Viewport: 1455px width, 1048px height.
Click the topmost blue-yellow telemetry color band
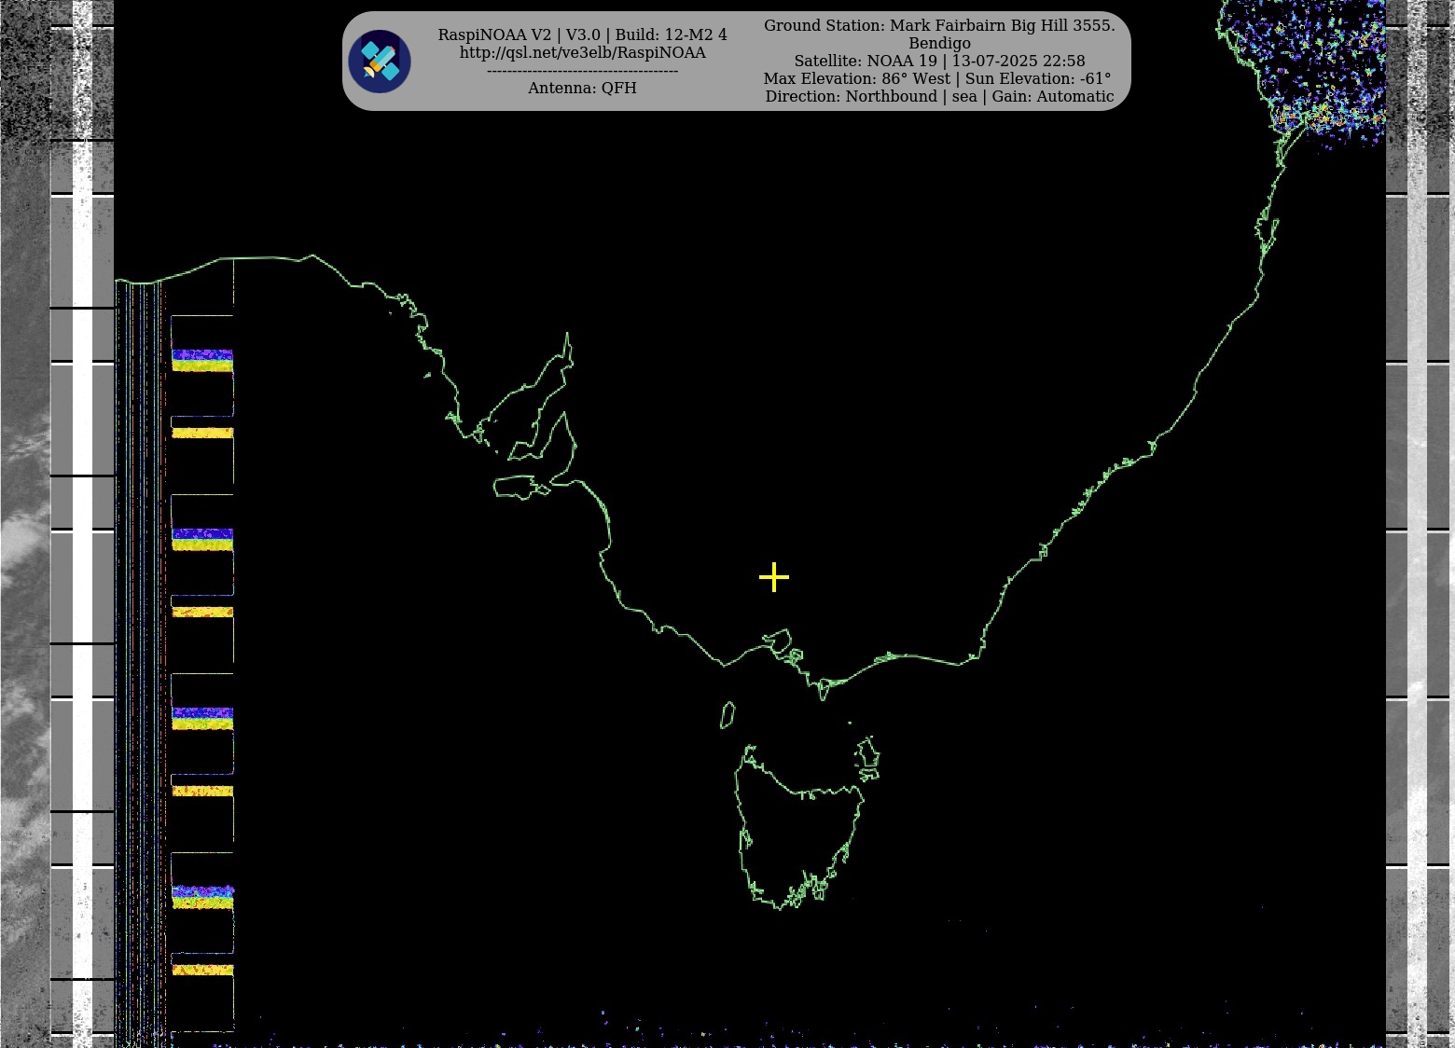tap(202, 361)
